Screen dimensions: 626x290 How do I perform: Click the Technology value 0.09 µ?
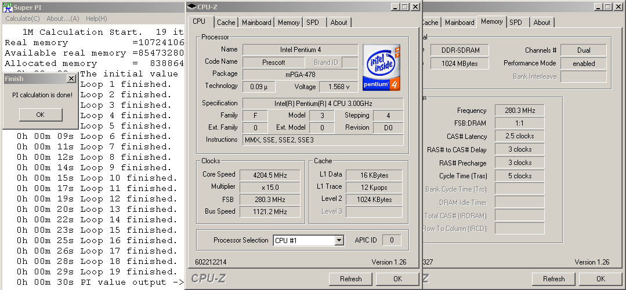(259, 86)
